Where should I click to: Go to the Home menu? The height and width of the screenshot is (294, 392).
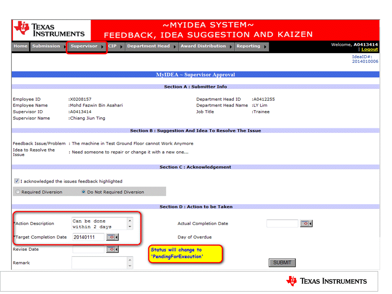pos(20,46)
